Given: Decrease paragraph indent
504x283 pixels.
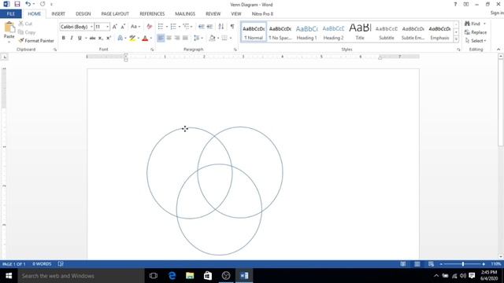Looking at the screenshot, I should click(x=202, y=27).
